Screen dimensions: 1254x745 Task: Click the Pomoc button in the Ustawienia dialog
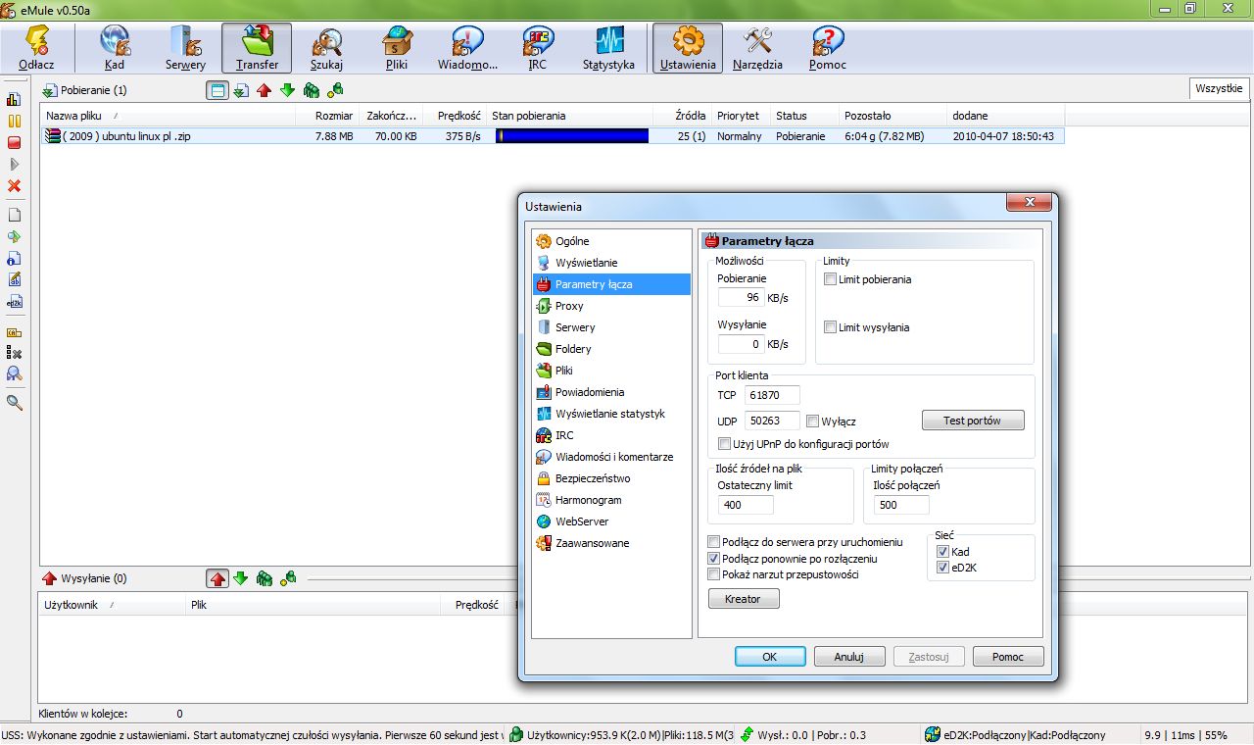1008,657
